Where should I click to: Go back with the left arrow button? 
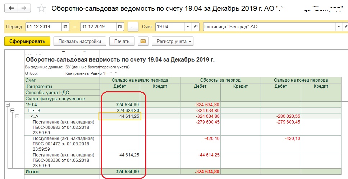pos(11,8)
